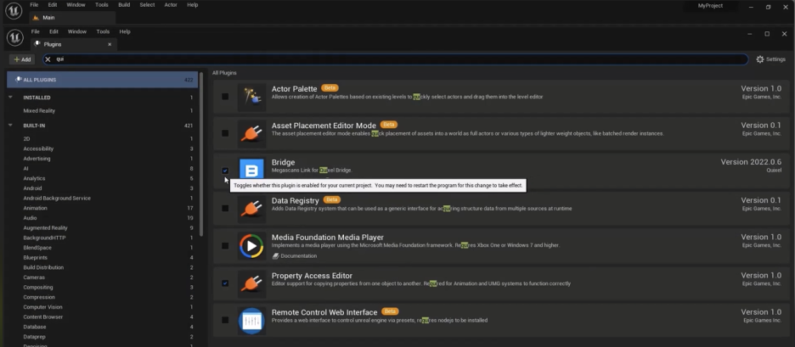Open the Documentation link for Media Player

[x=295, y=256]
